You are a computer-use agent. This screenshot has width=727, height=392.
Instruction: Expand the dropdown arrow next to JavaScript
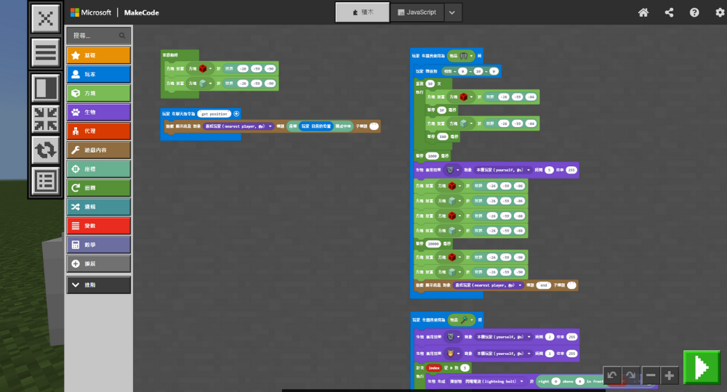(x=451, y=12)
